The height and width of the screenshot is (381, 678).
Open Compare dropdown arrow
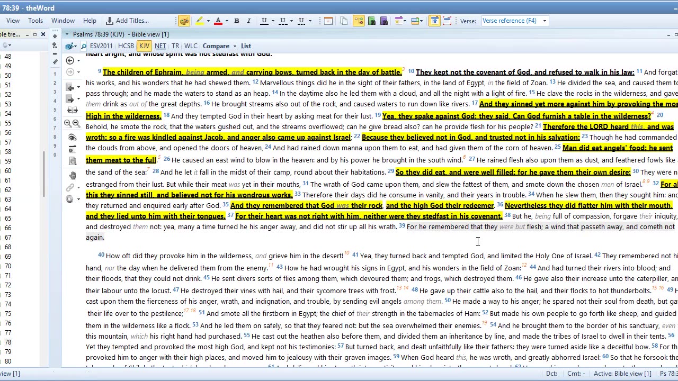tap(235, 46)
